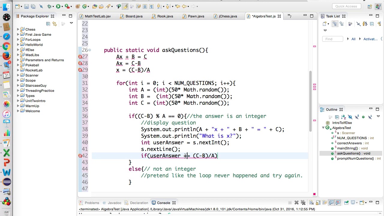
Task: Open Package Explorer view menu triangle
Action: coord(71,23)
